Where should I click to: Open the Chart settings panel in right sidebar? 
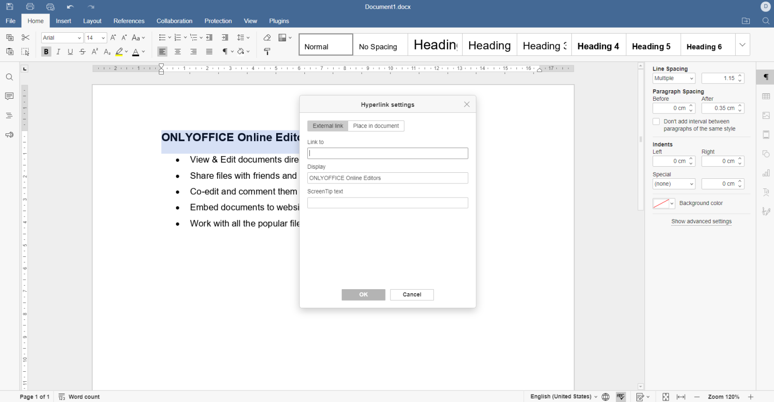point(765,173)
